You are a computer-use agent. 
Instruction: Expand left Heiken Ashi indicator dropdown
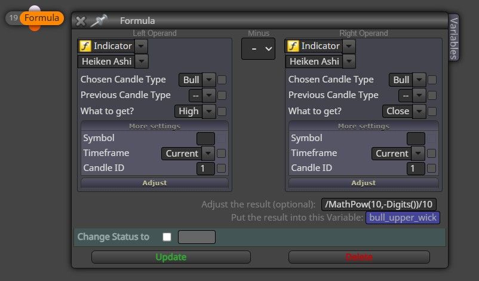pyautogui.click(x=142, y=61)
